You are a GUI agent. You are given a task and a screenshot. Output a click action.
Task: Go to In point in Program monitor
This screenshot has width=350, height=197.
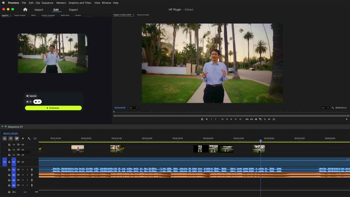tap(222, 119)
